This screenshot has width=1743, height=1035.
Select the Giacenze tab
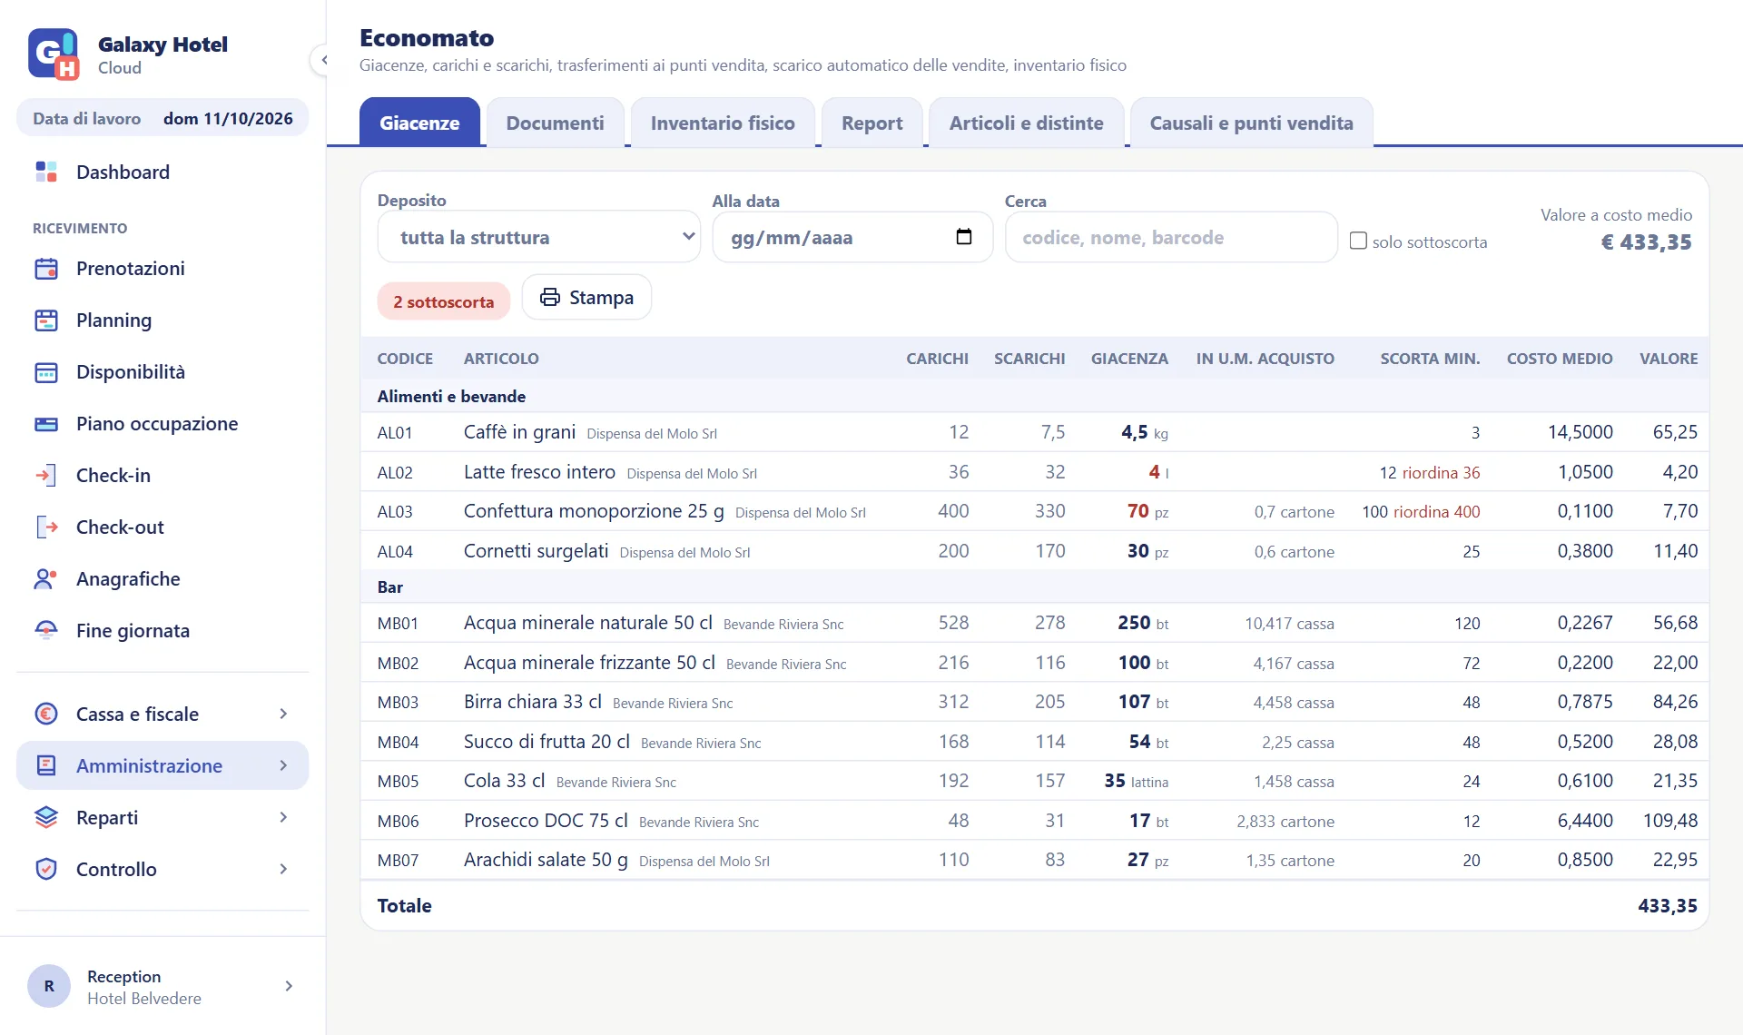pos(419,123)
